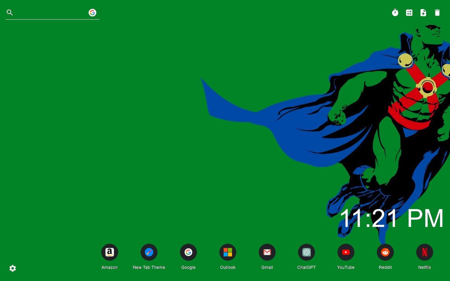The image size is (450, 281).
Task: Open the Google shortcut icon
Action: (188, 252)
